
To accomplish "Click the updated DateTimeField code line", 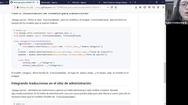I will 63,55.
